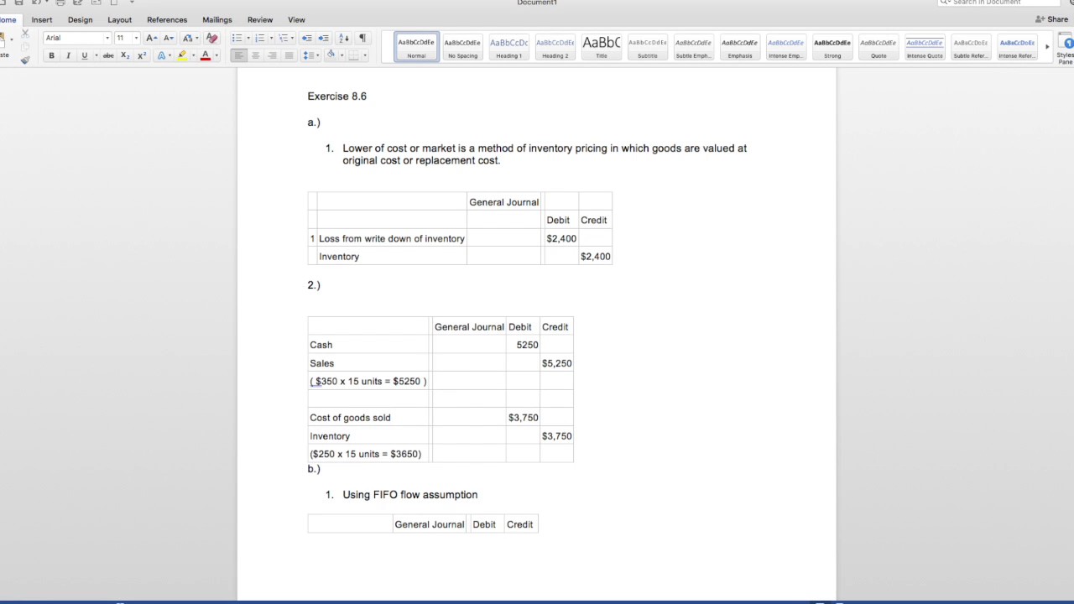1074x604 pixels.
Task: Open numbering library dropdown arrow
Action: tap(270, 38)
